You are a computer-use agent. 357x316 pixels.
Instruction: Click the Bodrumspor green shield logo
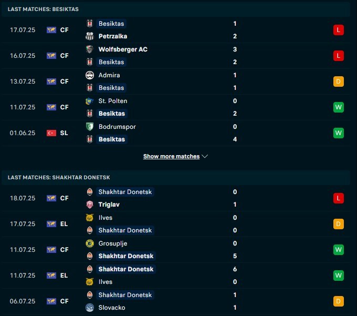tap(89, 127)
